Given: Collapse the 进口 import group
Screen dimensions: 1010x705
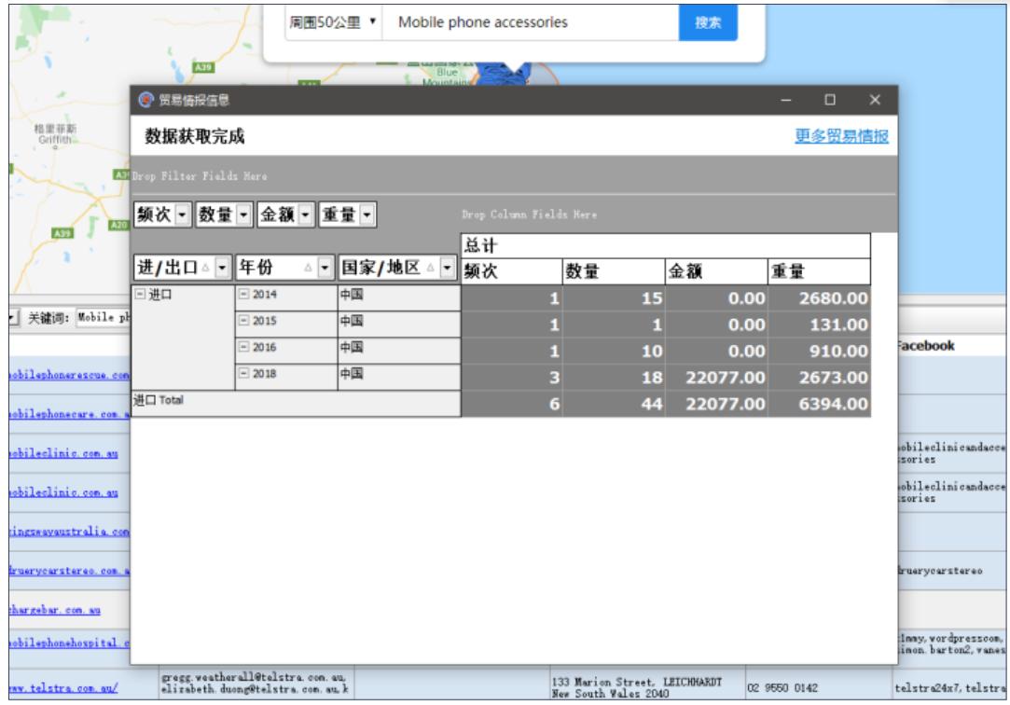Looking at the screenshot, I should tap(140, 295).
